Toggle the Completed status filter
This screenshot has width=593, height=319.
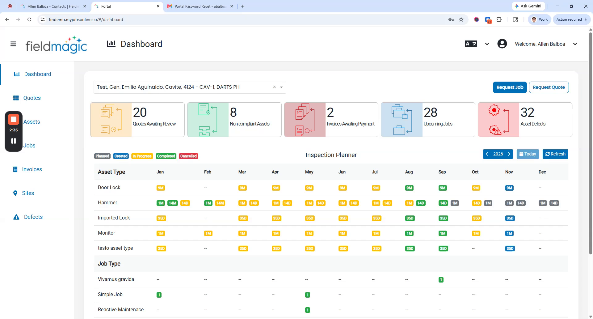coord(166,156)
